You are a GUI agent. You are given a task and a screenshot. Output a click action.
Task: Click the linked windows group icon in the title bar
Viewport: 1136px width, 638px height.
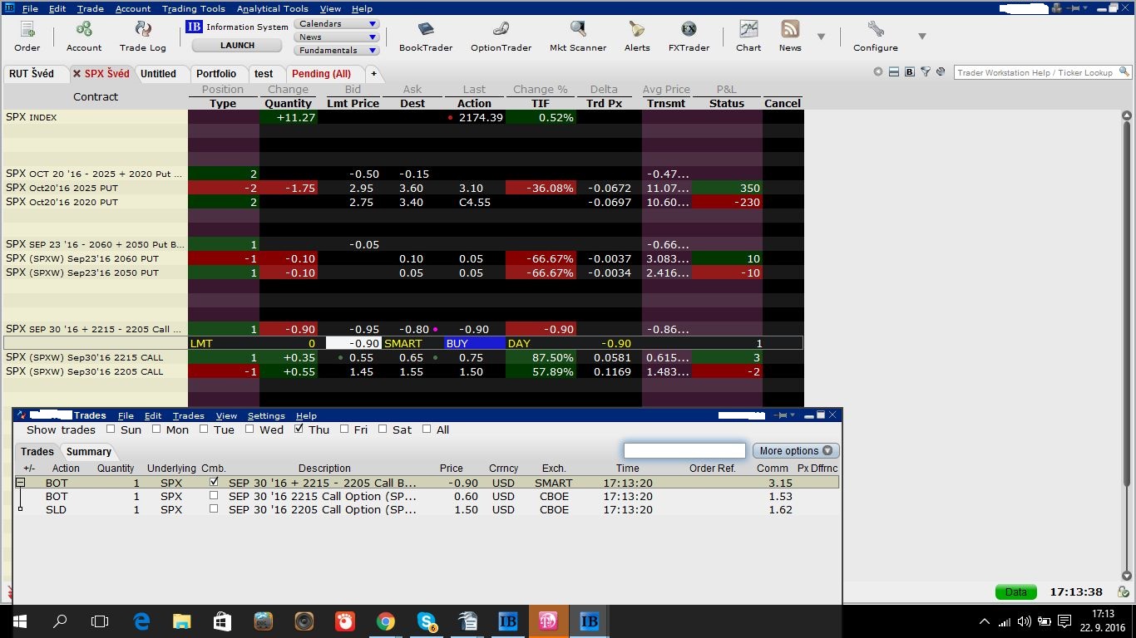point(1057,8)
